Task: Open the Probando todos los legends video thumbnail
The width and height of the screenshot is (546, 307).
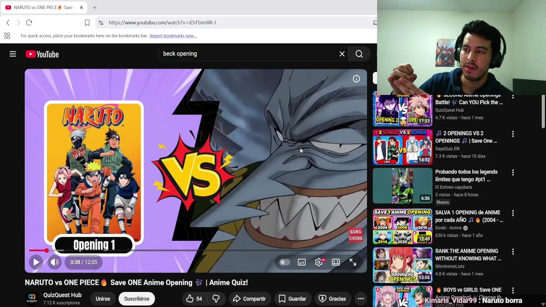Action: [402, 186]
